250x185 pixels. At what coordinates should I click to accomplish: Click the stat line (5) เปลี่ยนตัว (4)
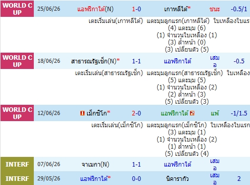tap(187, 154)
